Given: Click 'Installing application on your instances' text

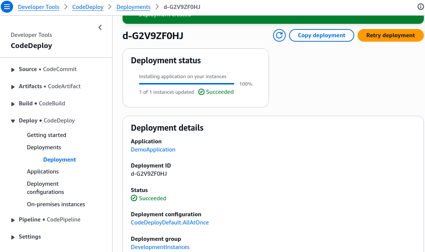Looking at the screenshot, I should (183, 76).
